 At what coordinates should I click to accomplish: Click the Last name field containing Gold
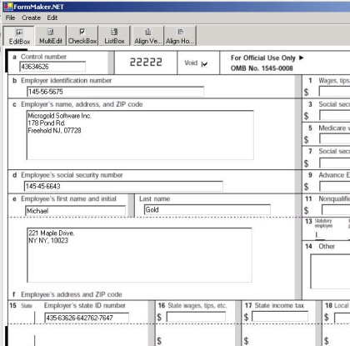(207, 209)
